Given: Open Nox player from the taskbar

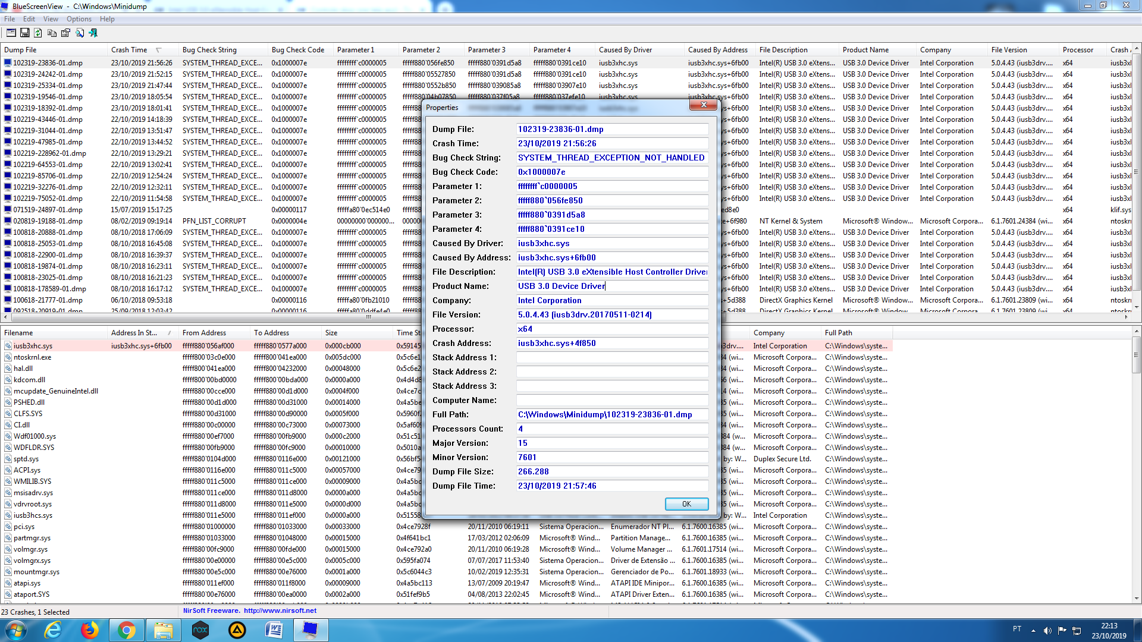Looking at the screenshot, I should 200,630.
